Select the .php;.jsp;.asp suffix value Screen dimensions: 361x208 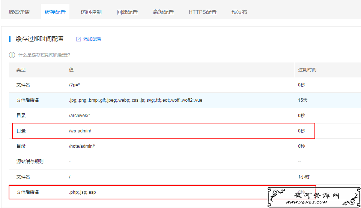83,192
